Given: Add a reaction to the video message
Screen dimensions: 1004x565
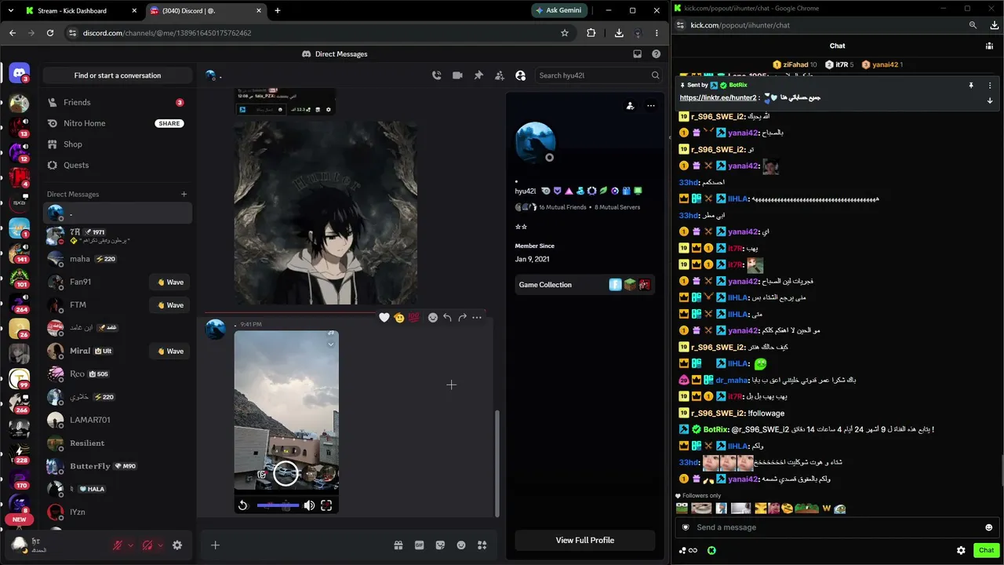Looking at the screenshot, I should pyautogui.click(x=432, y=318).
